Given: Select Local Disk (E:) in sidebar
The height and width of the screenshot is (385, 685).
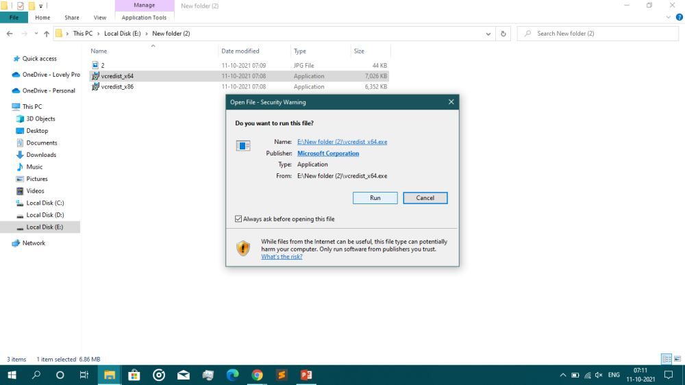Looking at the screenshot, I should [x=45, y=227].
